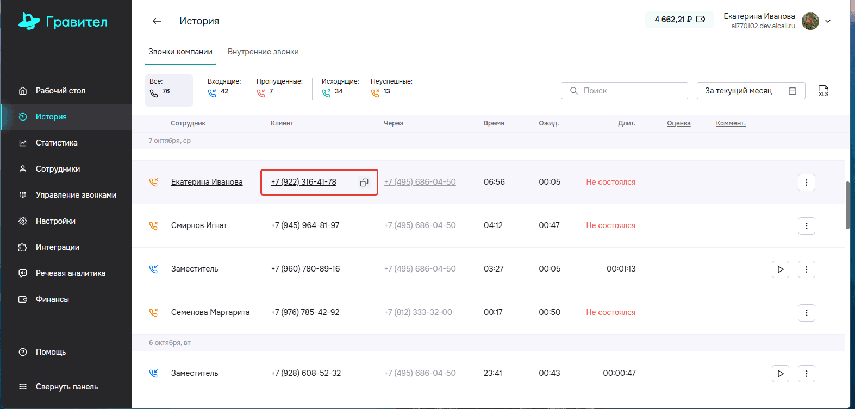Collapse the sidebar with Свернуть панель
The height and width of the screenshot is (409, 855).
point(66,387)
